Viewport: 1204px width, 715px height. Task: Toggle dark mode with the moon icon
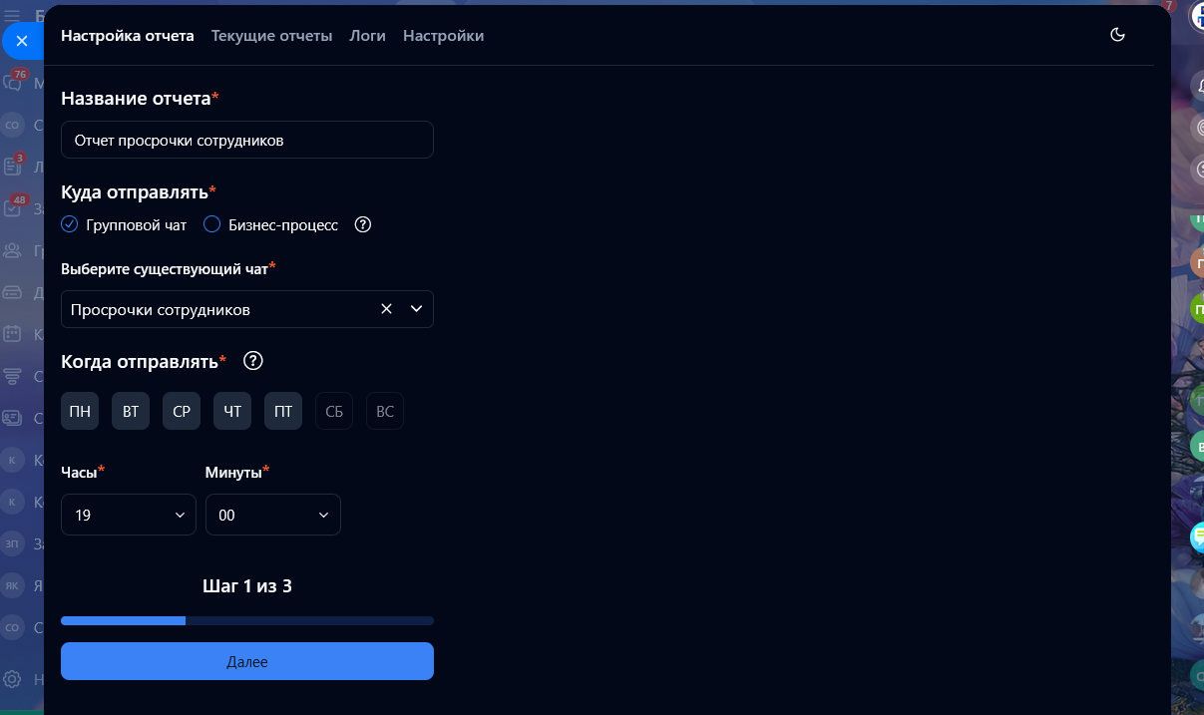point(1117,35)
